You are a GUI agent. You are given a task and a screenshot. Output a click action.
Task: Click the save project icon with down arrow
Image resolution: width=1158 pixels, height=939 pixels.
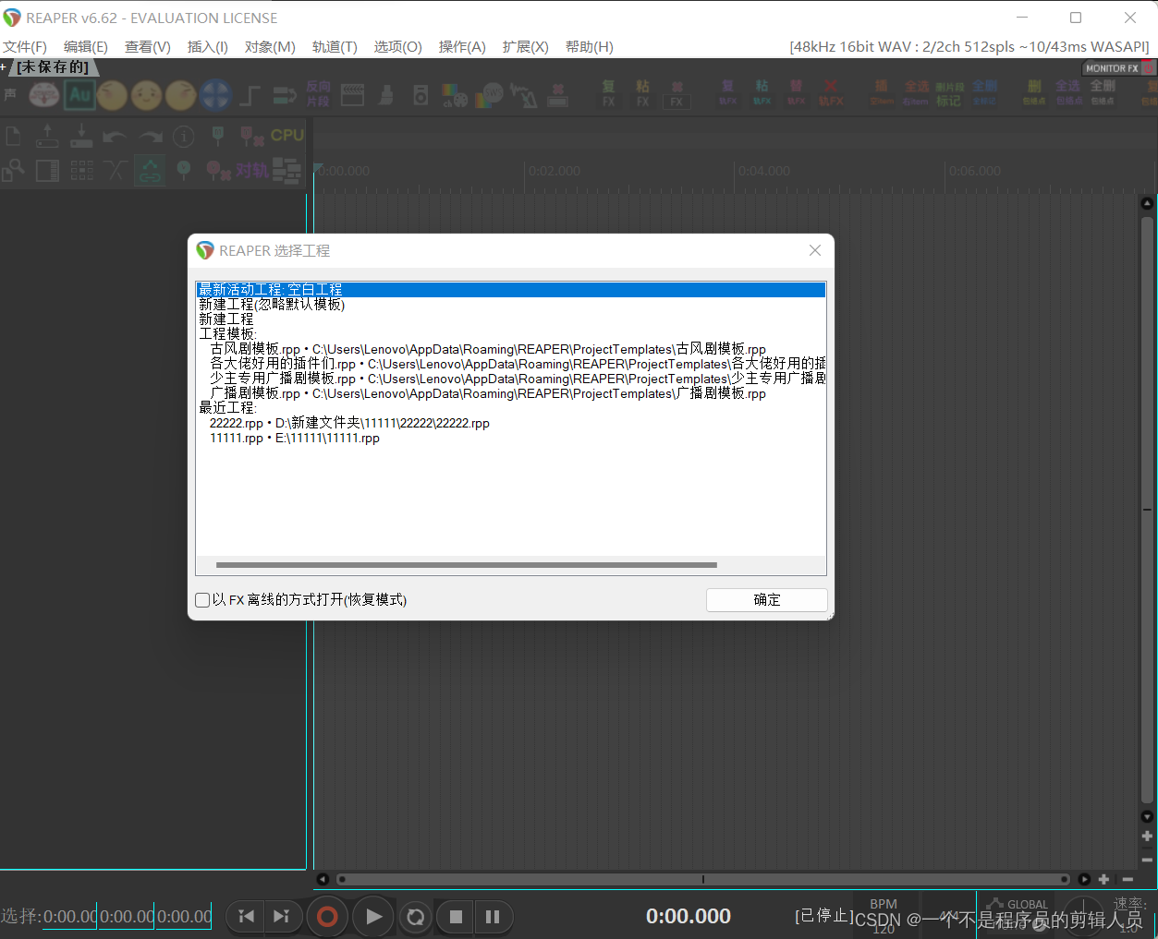point(81,137)
